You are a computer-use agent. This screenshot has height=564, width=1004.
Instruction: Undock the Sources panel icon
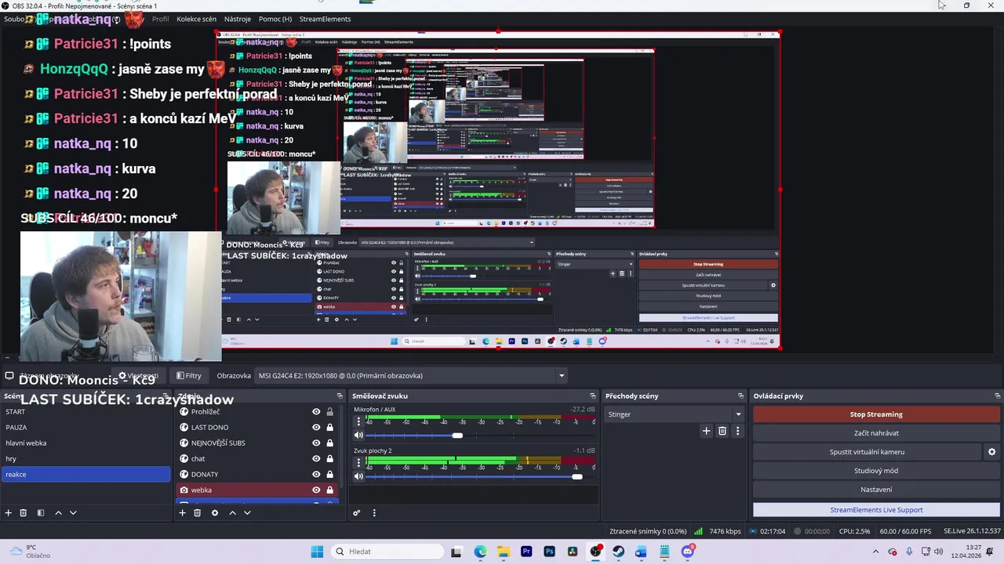point(340,396)
